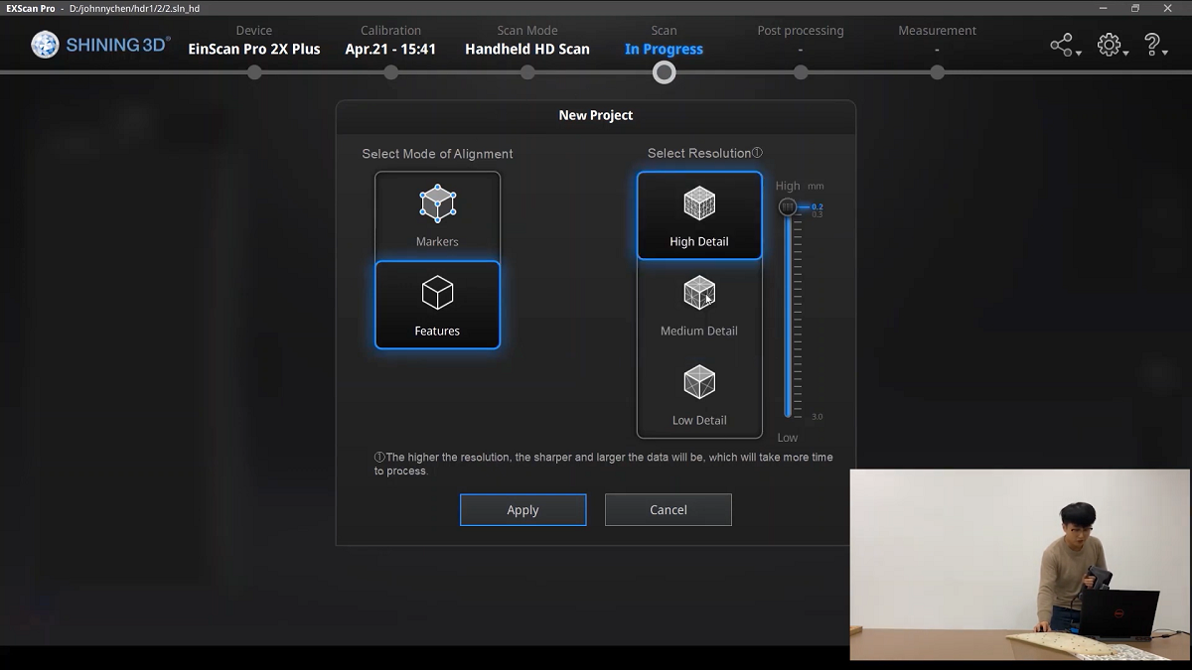Choose High Detail resolution
This screenshot has width=1192, height=670.
tap(699, 215)
